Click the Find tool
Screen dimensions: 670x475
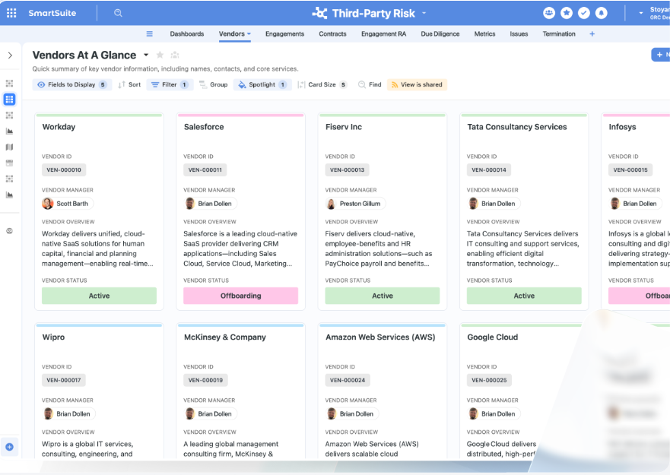pos(370,84)
